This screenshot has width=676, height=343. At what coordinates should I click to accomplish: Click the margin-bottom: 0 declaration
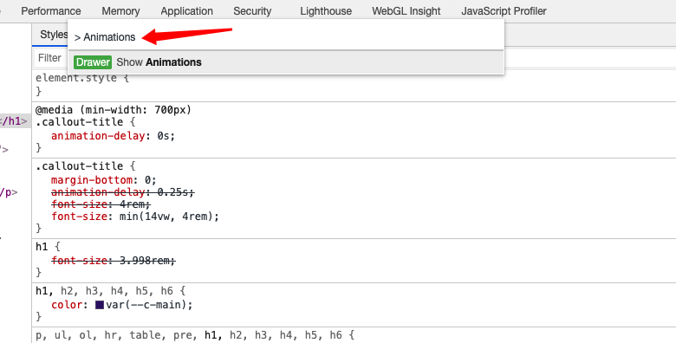click(103, 179)
